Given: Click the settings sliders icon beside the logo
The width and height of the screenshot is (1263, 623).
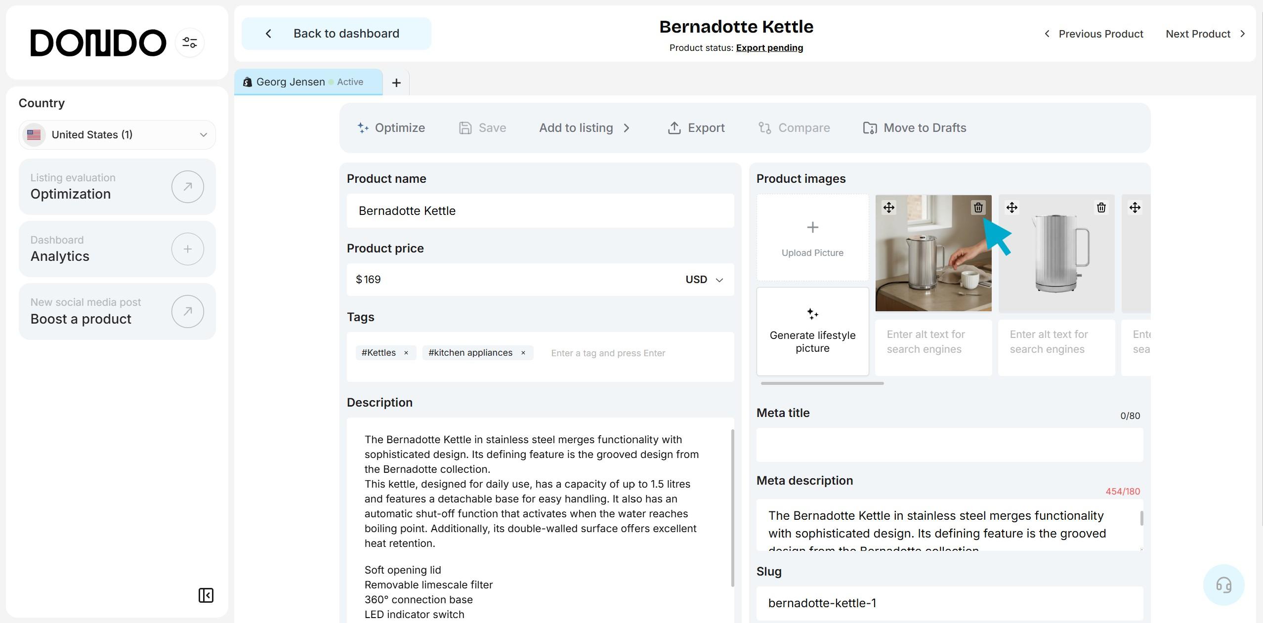Looking at the screenshot, I should [190, 42].
